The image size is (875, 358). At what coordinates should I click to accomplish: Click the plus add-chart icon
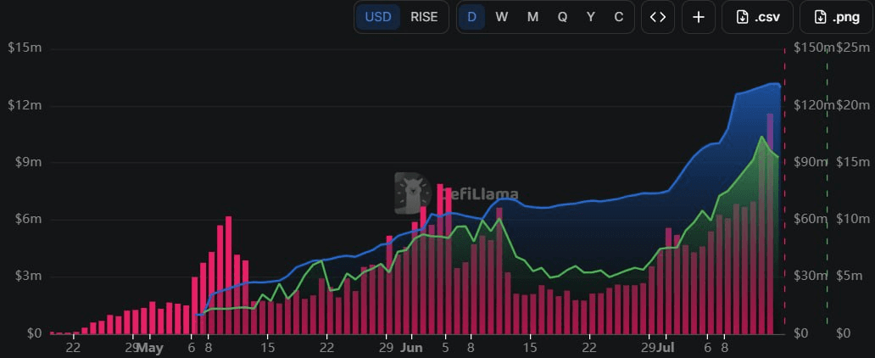699,17
